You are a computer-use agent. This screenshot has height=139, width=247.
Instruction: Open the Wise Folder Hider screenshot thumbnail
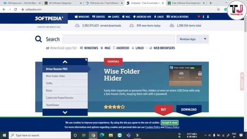tap(185, 76)
